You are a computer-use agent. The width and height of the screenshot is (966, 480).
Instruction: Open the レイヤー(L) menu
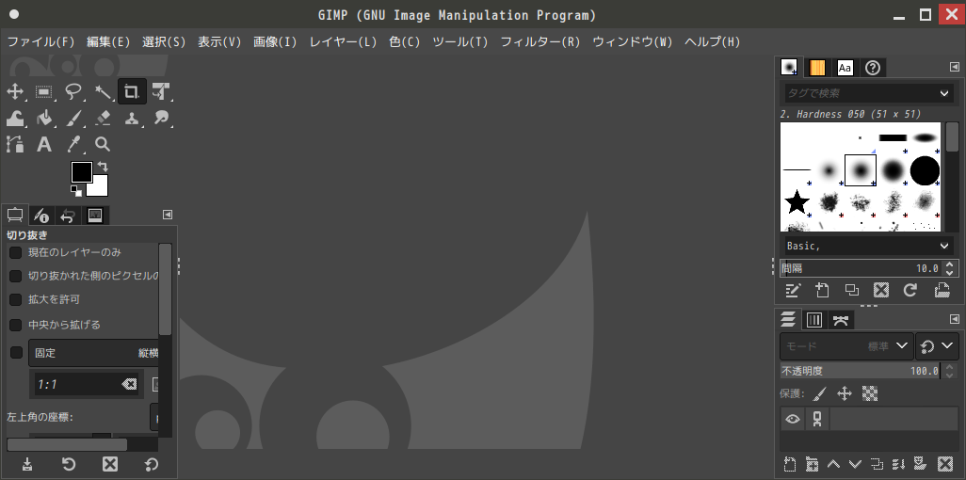click(x=343, y=42)
